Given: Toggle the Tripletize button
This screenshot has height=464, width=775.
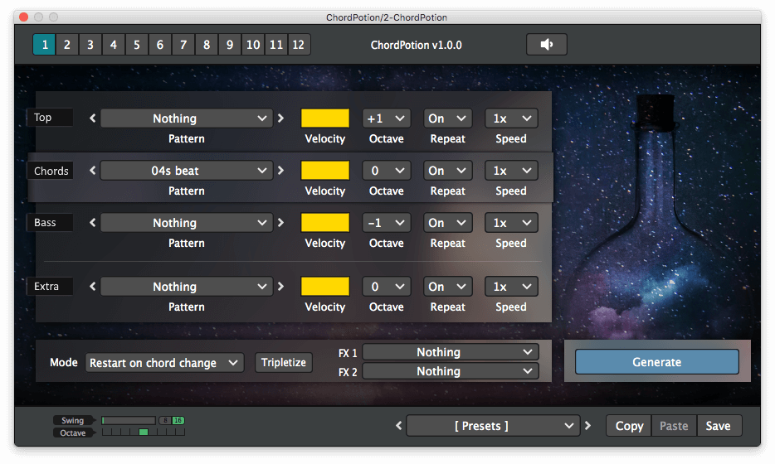Looking at the screenshot, I should (x=284, y=362).
